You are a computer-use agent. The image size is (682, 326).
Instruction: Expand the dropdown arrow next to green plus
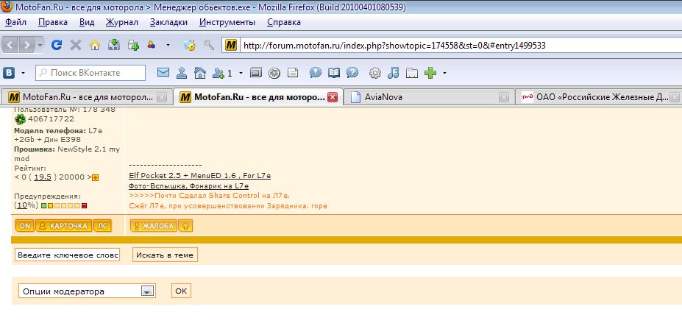point(444,73)
